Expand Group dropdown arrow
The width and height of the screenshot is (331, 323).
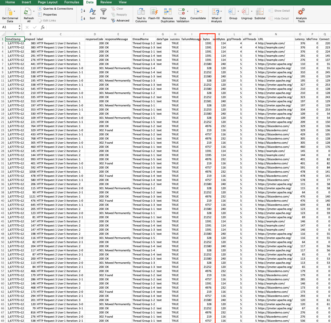238,11
